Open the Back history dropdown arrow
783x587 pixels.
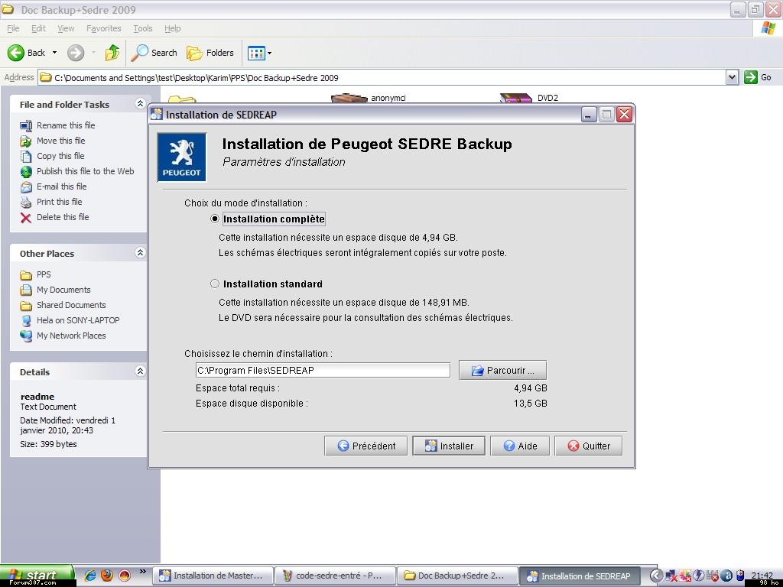point(54,53)
